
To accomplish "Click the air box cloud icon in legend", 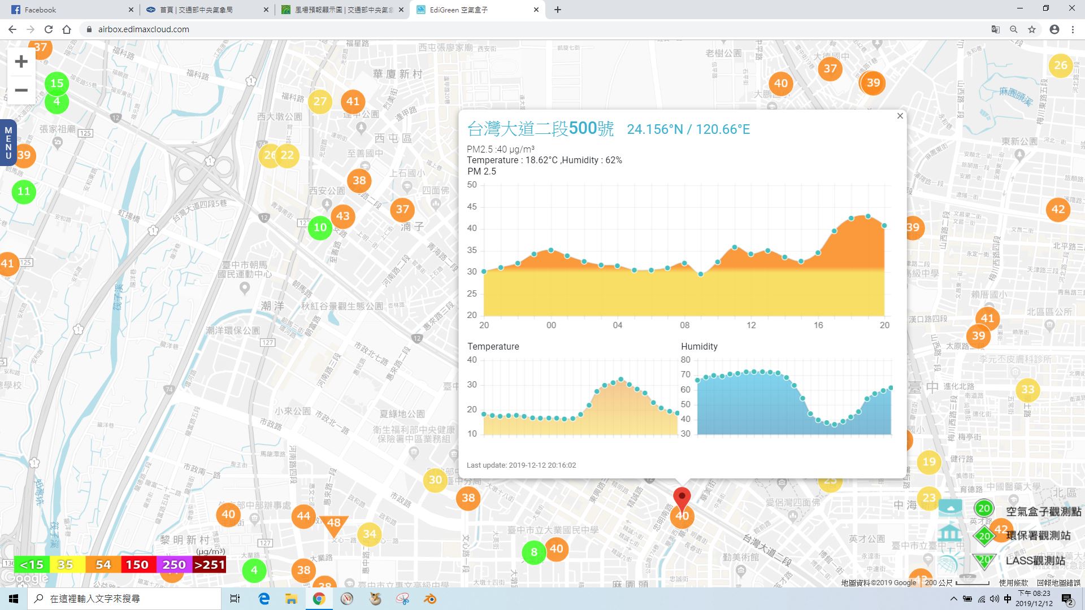I will click(x=951, y=508).
